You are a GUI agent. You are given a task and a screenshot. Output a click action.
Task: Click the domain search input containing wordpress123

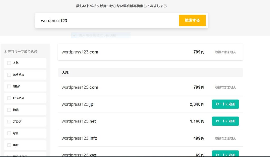coord(107,21)
